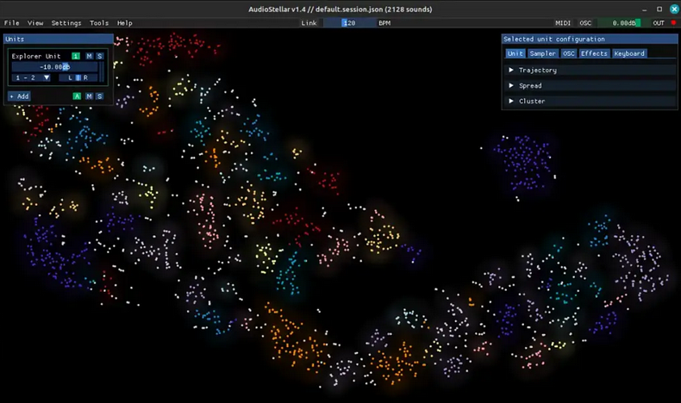Expand the Spread section

click(x=590, y=85)
